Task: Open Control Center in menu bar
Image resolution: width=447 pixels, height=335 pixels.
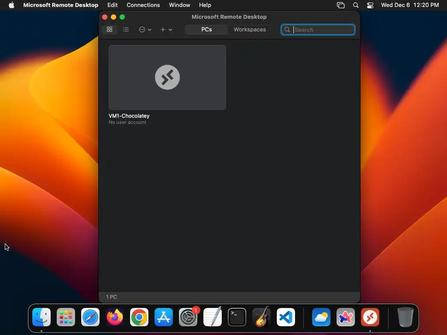Action: coord(370,5)
